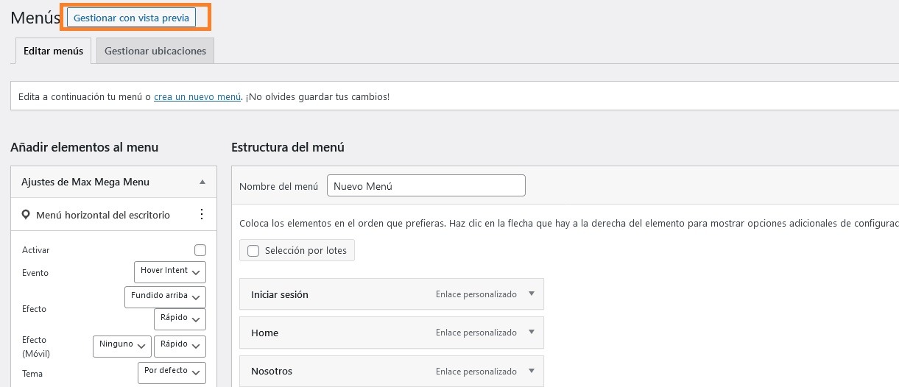899x387 pixels.
Task: Click the Nombre del menú text field
Action: [x=426, y=186]
